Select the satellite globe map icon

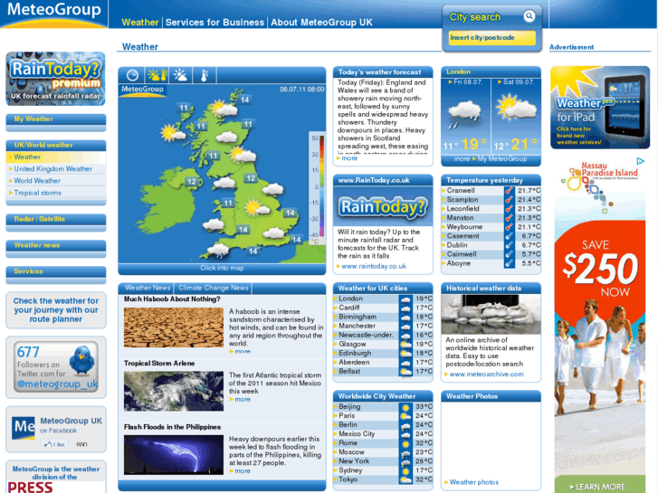(x=133, y=75)
